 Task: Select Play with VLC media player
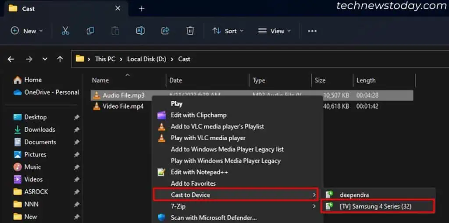[x=208, y=138]
